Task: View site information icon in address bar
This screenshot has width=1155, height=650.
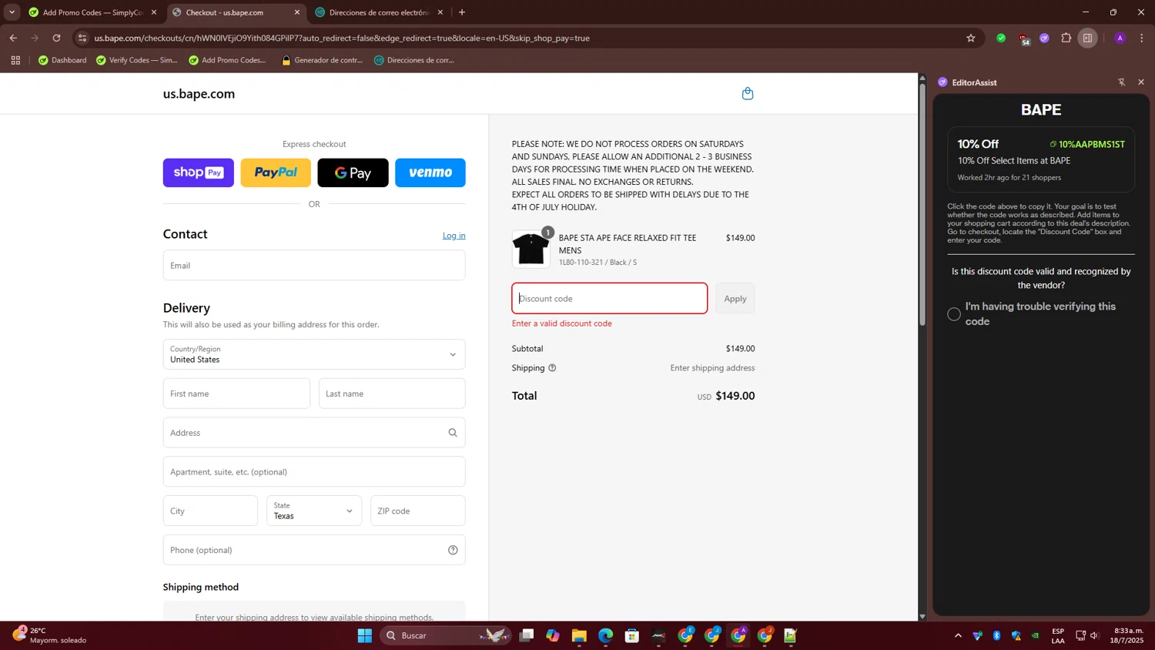Action: tap(82, 38)
